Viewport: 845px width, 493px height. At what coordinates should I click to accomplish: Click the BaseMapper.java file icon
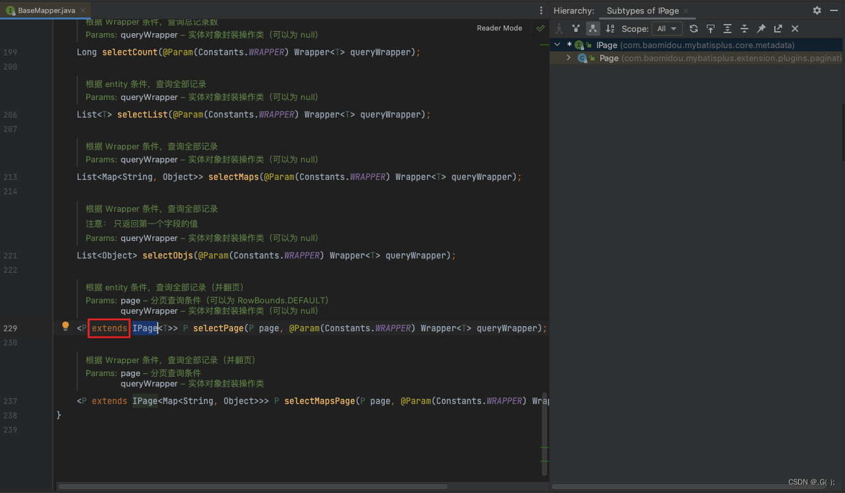click(10, 10)
